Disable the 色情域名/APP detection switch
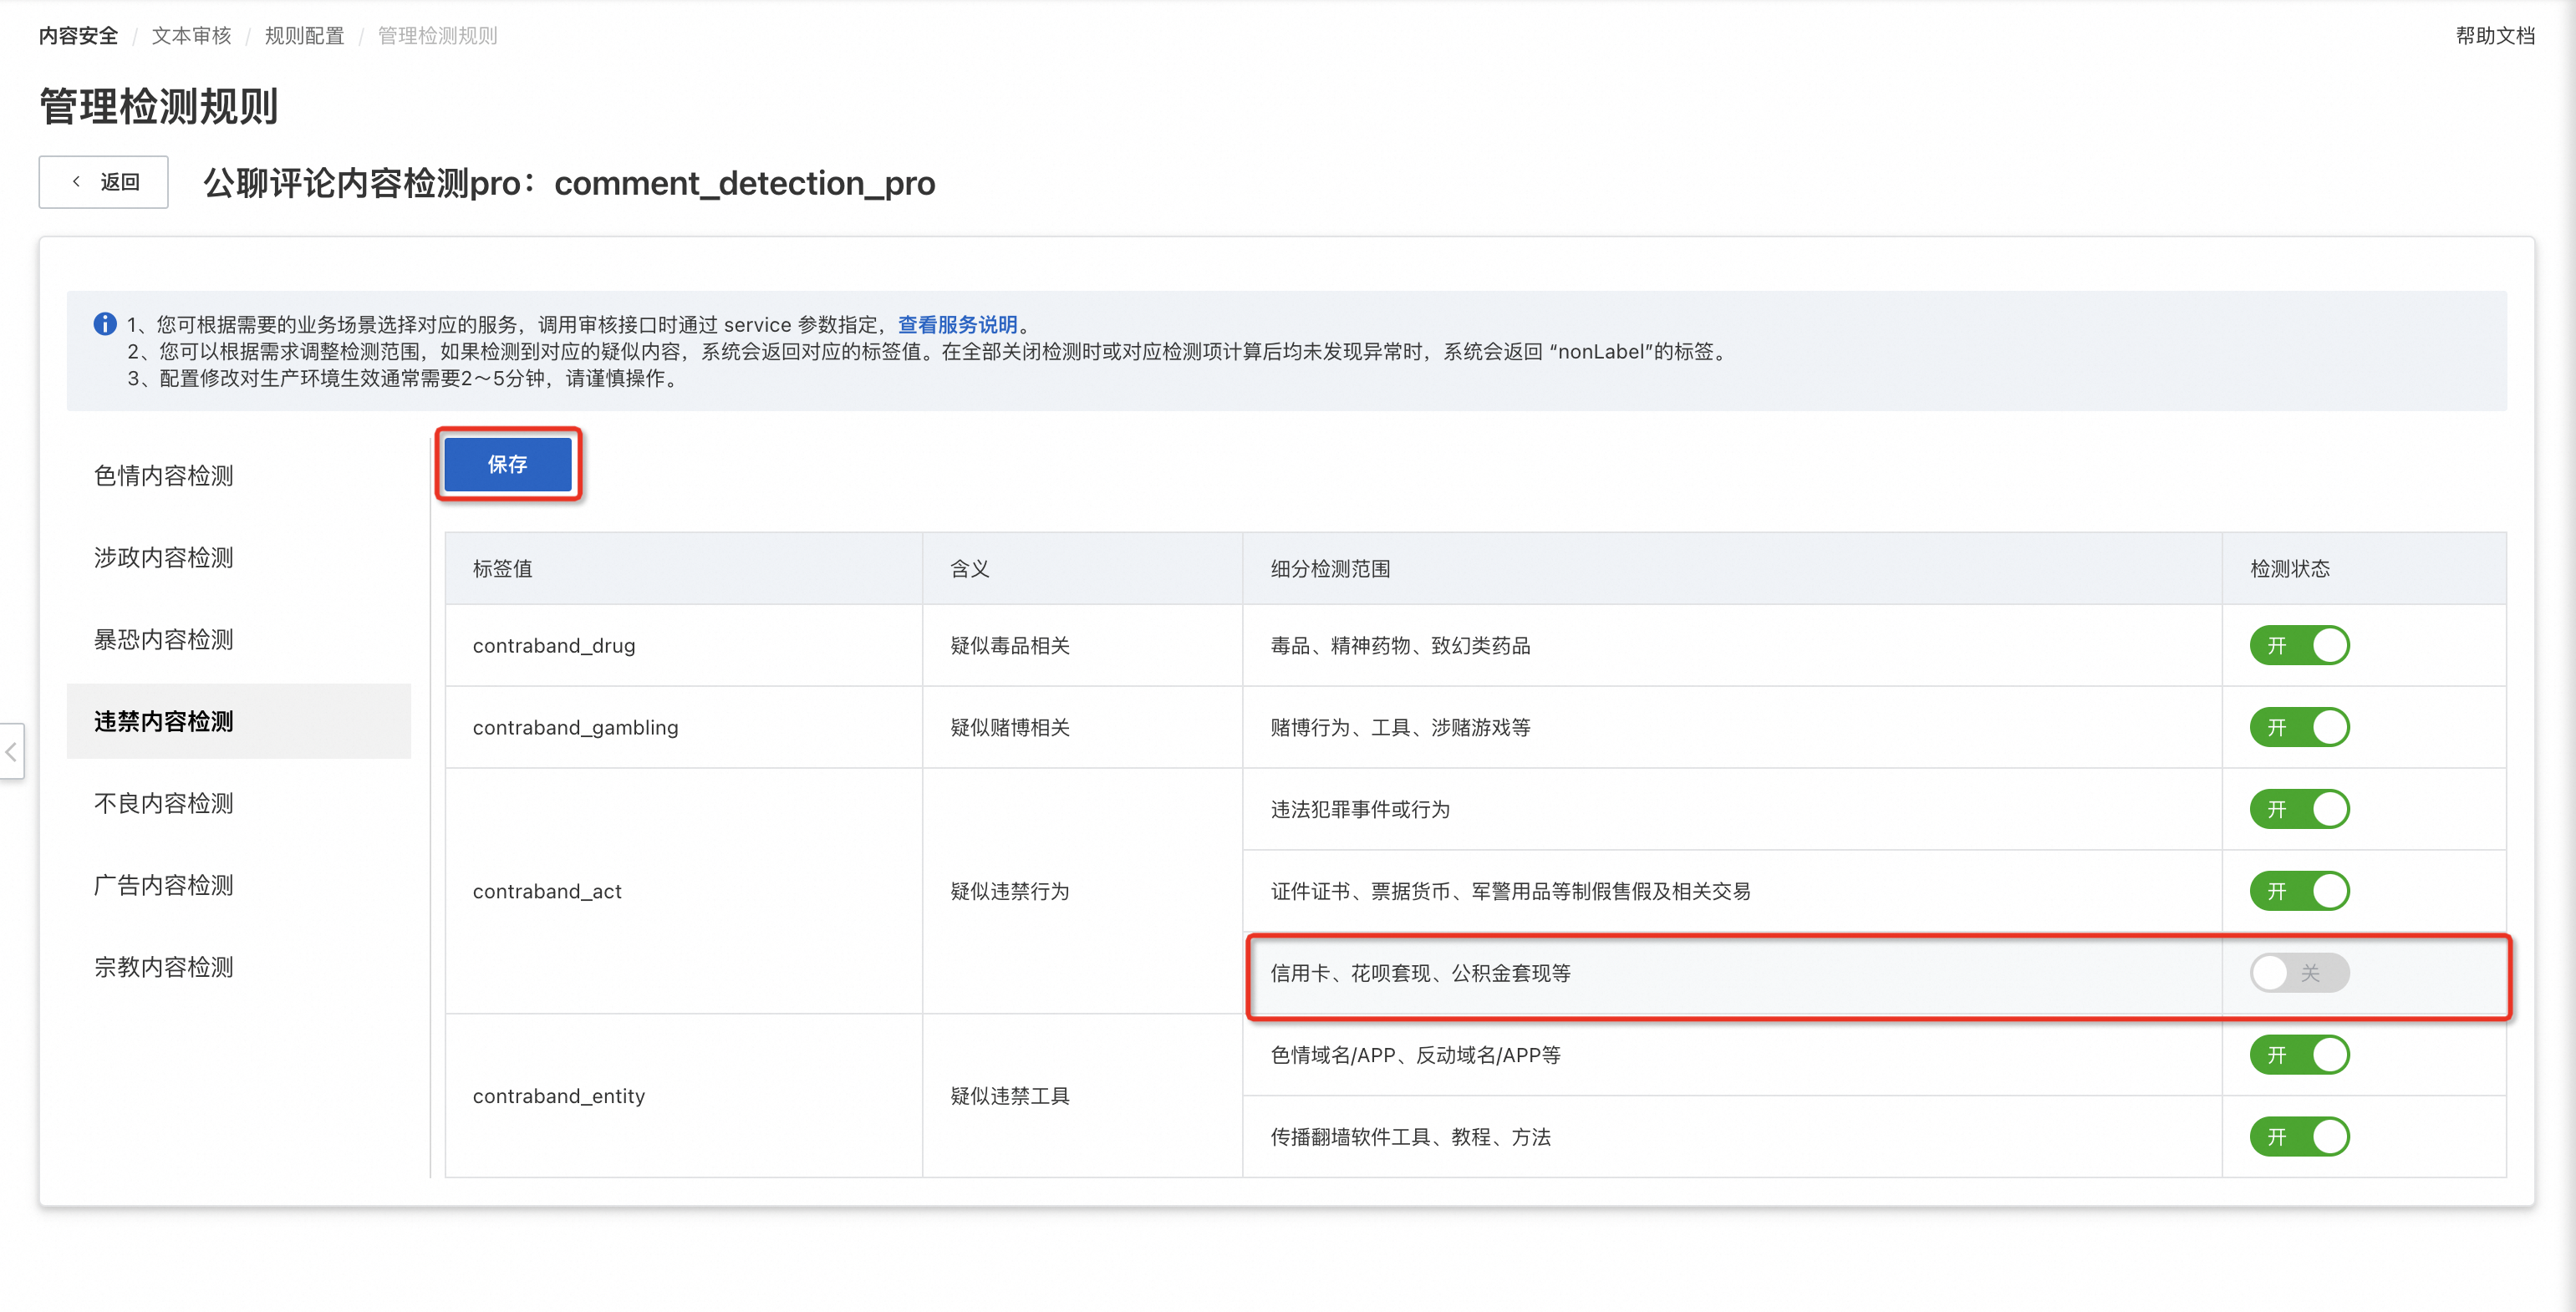The image size is (2576, 1312). [x=2300, y=1054]
